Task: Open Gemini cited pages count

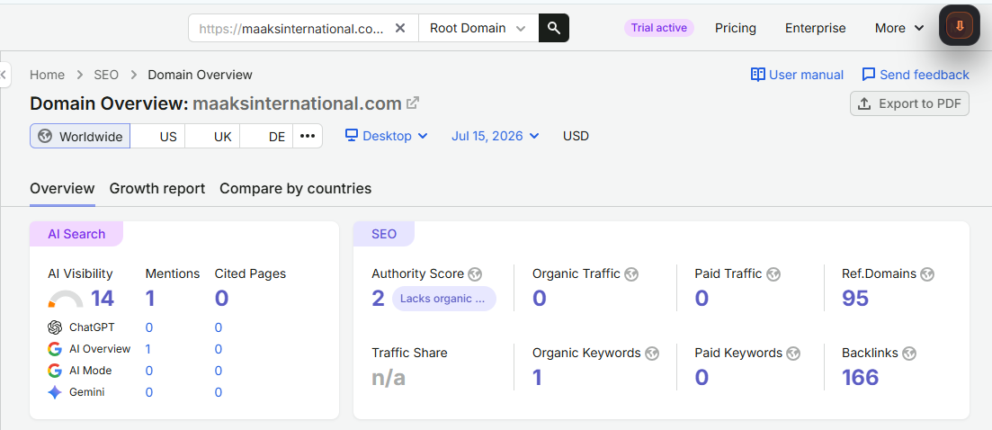Action: coord(219,393)
